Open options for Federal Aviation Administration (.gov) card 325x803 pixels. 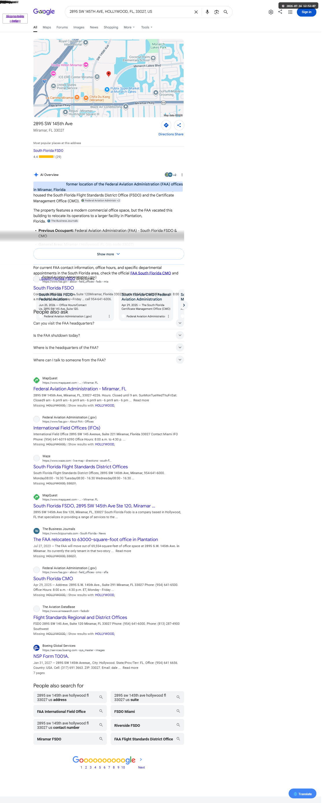click(109, 316)
